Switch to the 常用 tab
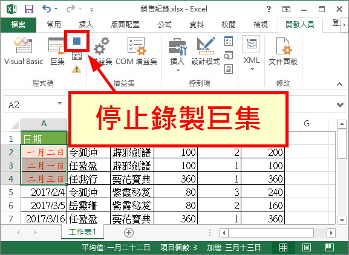 (54, 25)
